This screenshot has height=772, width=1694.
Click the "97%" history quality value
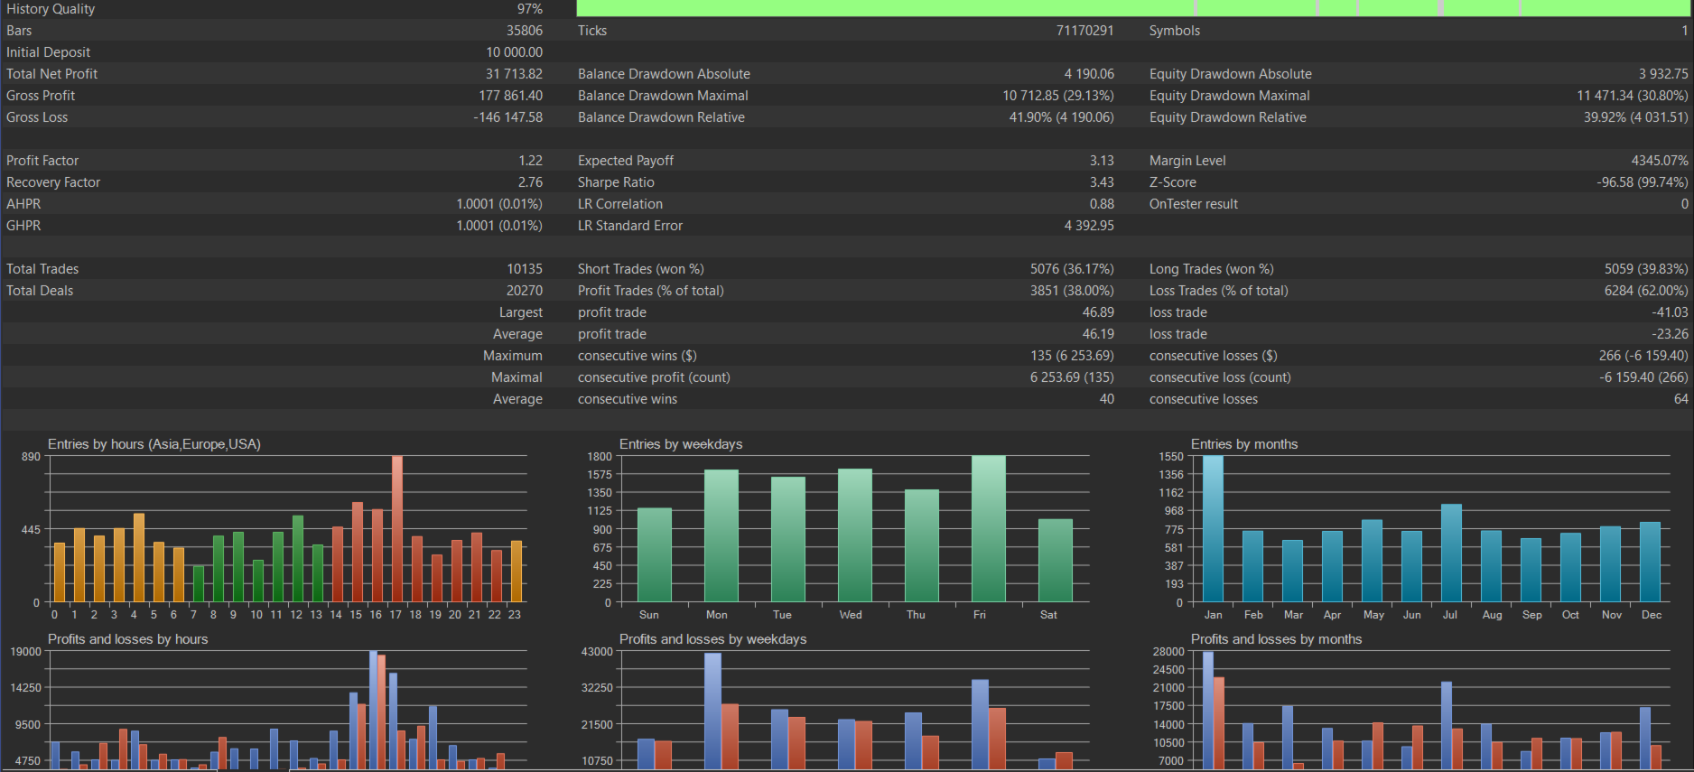530,9
